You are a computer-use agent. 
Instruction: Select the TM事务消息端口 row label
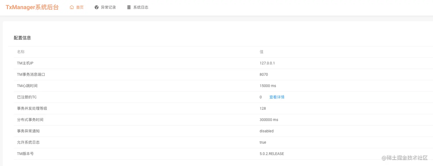coord(31,74)
